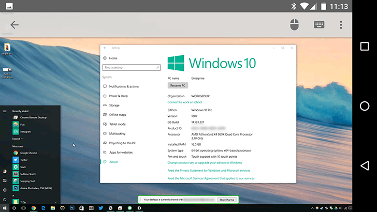Select Tablet mode in Settings sidebar
377x212 pixels.
(117, 124)
